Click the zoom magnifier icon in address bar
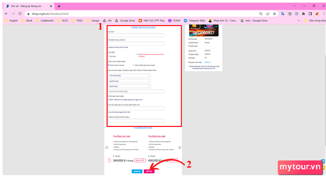Viewport: 326px width, 179px height. tap(261, 13)
